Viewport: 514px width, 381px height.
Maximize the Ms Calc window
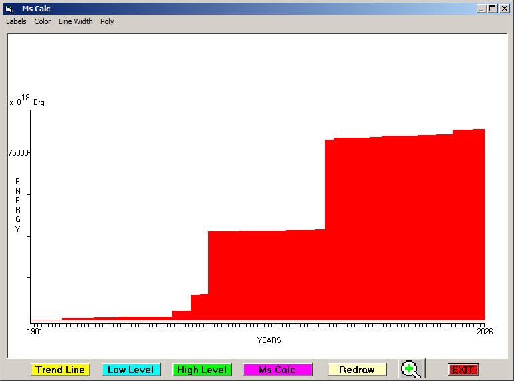coord(493,9)
